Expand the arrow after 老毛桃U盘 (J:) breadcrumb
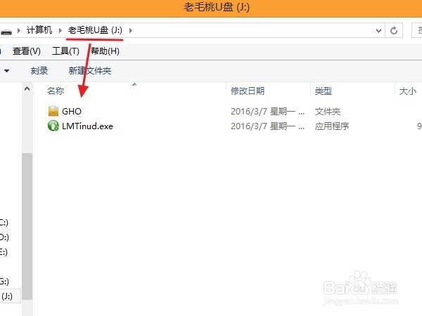The image size is (422, 316). coord(131,30)
